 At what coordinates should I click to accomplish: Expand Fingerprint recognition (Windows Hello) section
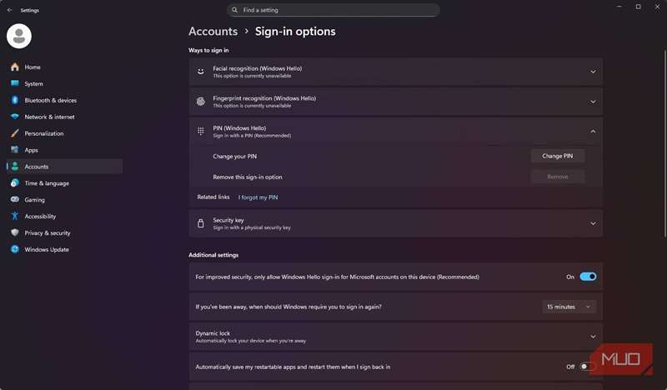(593, 102)
